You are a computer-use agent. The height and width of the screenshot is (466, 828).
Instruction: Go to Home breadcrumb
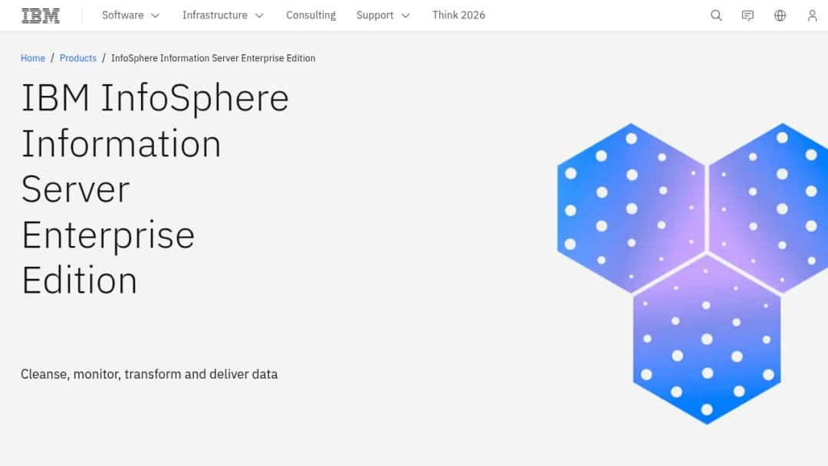[33, 58]
